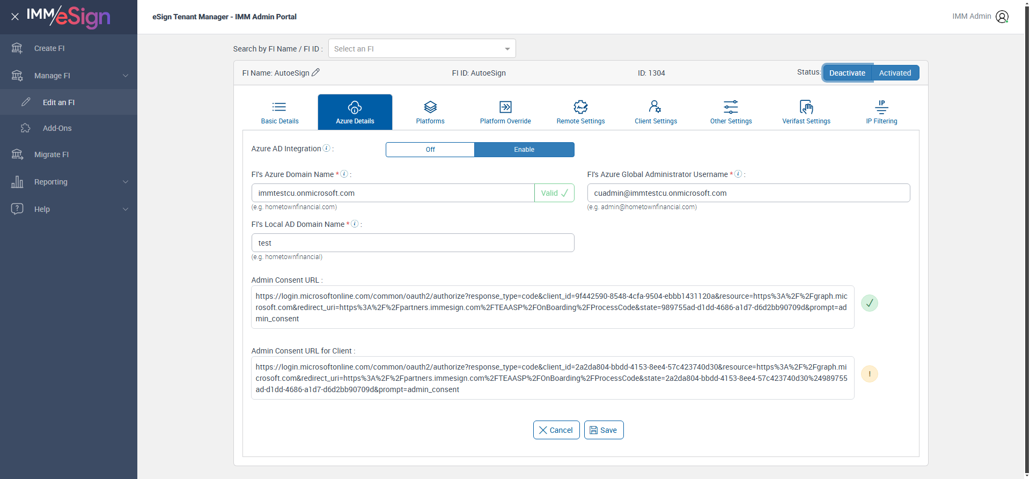Click the Local AD Domain Name field
1030x479 pixels.
coord(413,243)
